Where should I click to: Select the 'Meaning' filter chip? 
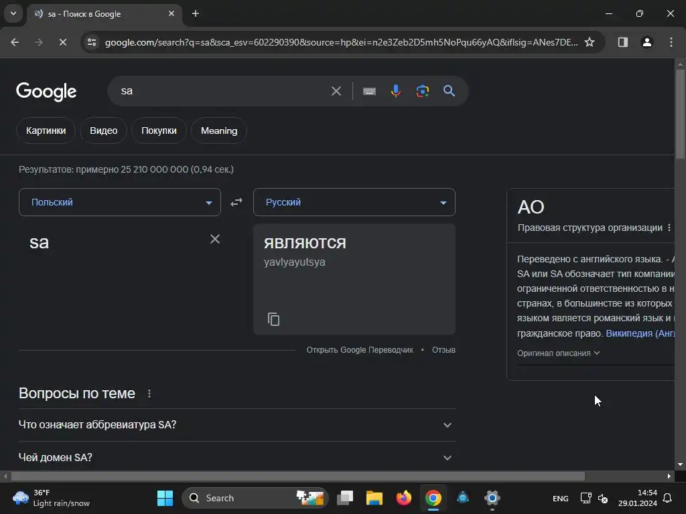click(x=219, y=131)
